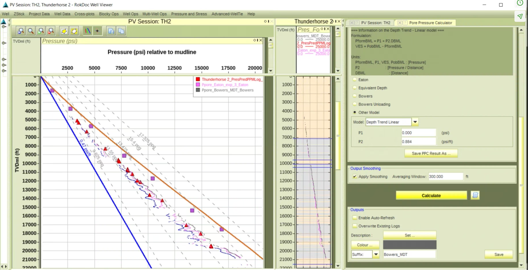Select the Bowers radio option
528x270 pixels.
click(x=355, y=96)
